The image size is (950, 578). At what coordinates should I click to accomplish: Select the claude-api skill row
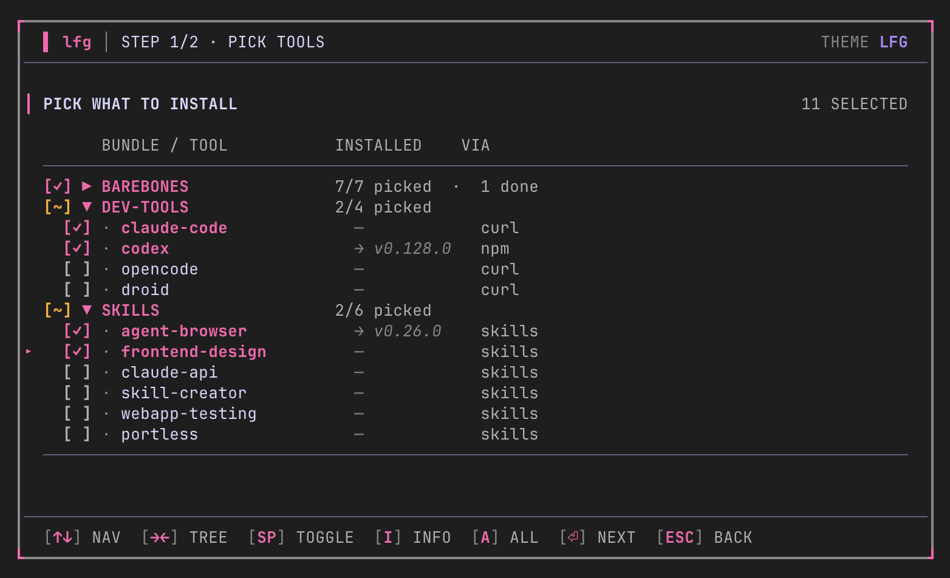point(476,372)
